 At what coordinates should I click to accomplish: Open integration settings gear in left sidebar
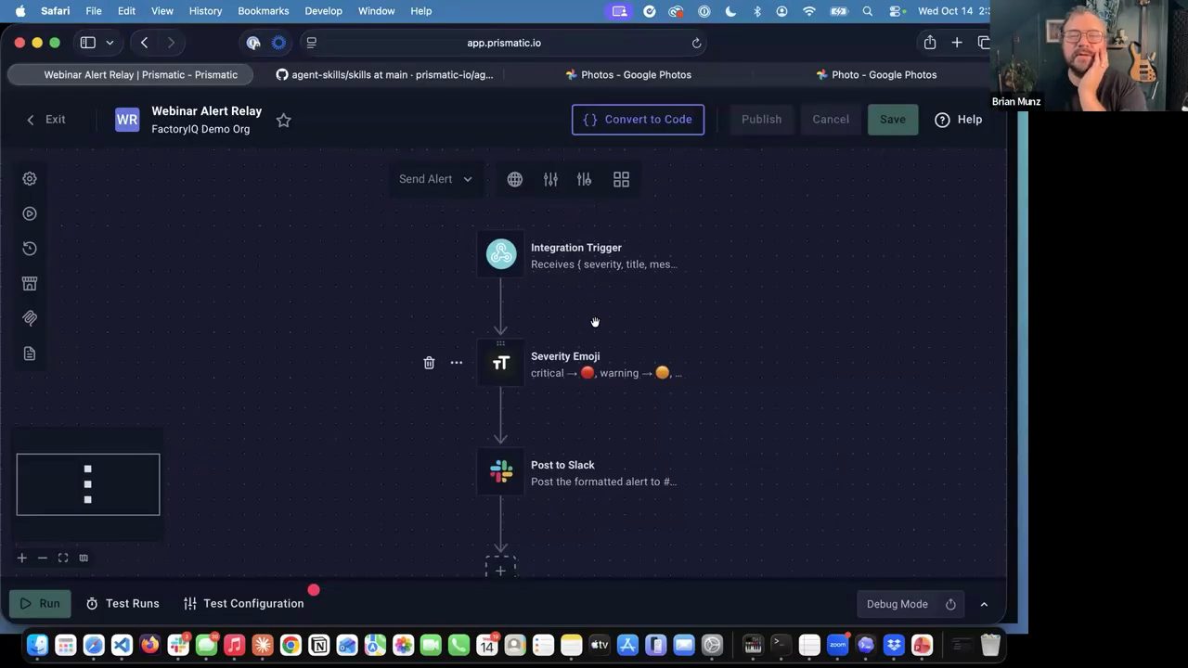click(x=30, y=178)
